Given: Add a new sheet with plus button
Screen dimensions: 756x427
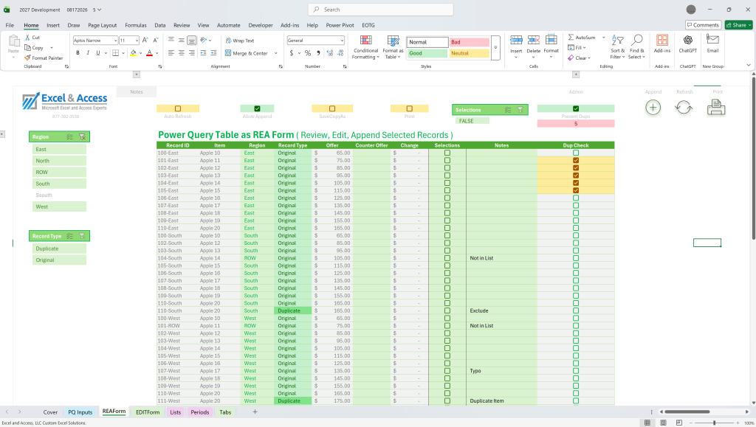Looking at the screenshot, I should click(255, 412).
